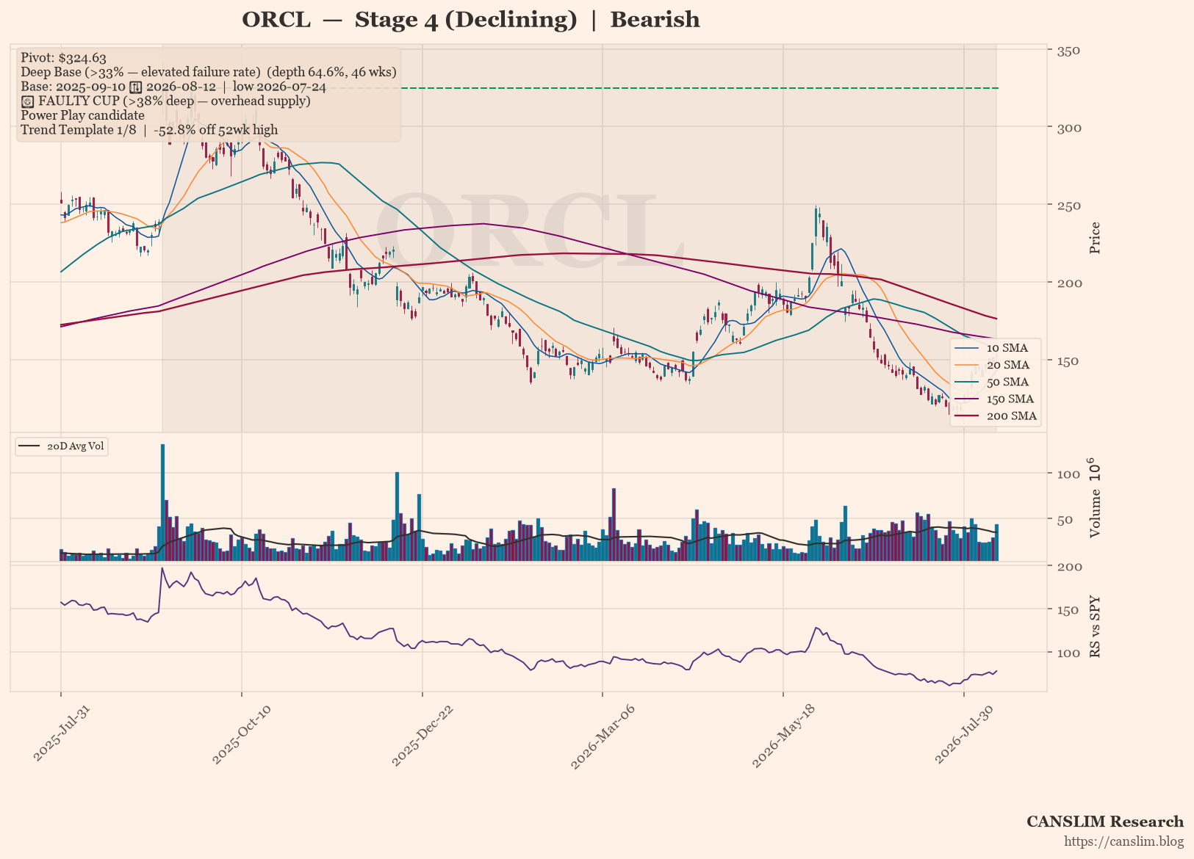Click the 2026-Mar-06 date label

[x=603, y=735]
